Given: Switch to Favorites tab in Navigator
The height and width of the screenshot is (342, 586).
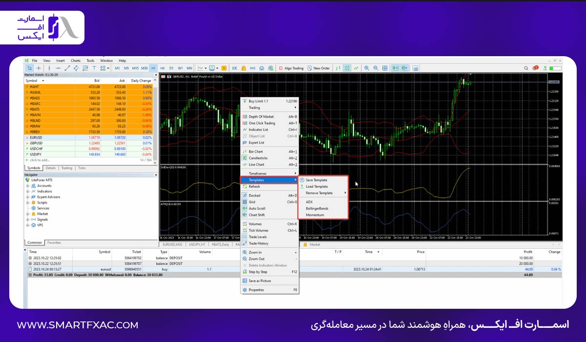Looking at the screenshot, I should point(54,242).
